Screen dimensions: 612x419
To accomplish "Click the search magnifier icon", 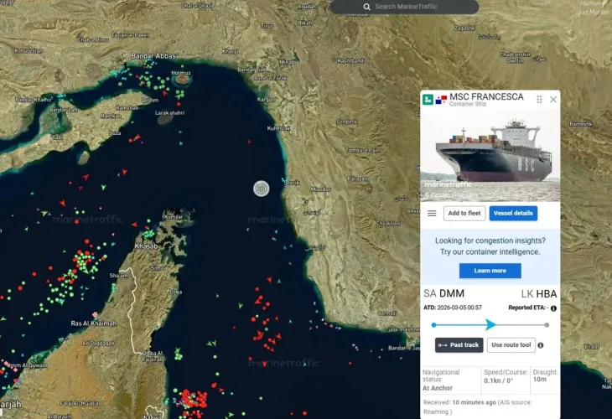I will click(366, 7).
